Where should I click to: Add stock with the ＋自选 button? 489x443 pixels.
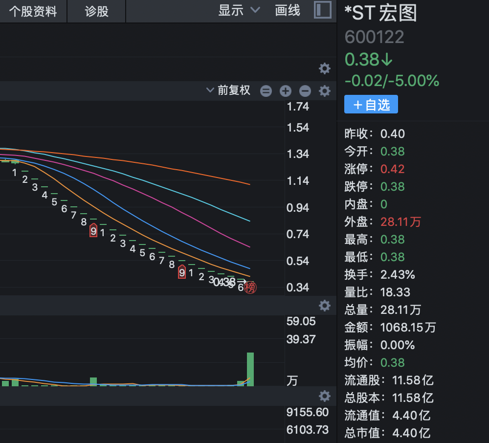pyautogui.click(x=371, y=105)
